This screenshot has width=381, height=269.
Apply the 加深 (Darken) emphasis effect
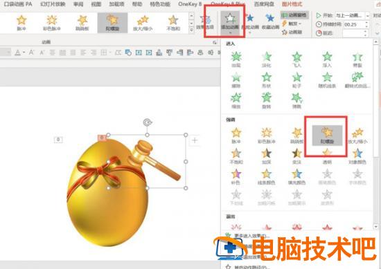coord(267,156)
